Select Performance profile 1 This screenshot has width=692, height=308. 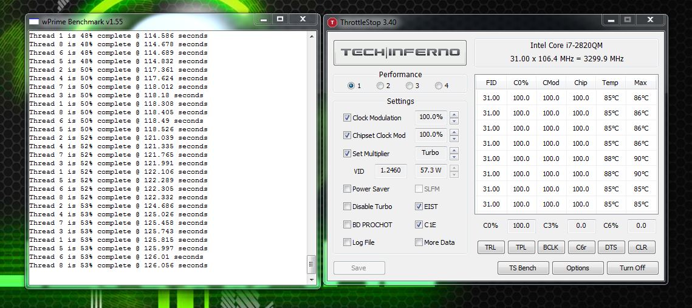pyautogui.click(x=351, y=86)
